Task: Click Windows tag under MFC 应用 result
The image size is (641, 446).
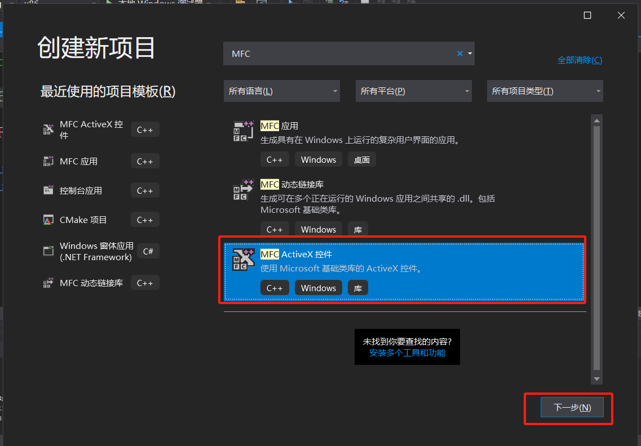Action: click(x=319, y=159)
